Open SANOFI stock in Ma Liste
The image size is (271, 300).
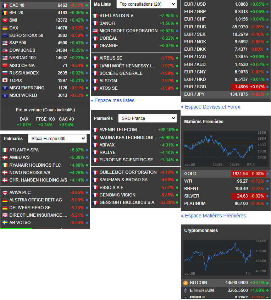135,23
